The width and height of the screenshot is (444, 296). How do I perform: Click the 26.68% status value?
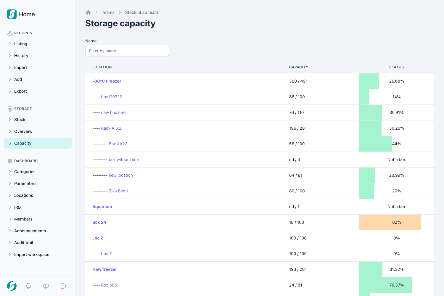(397, 81)
